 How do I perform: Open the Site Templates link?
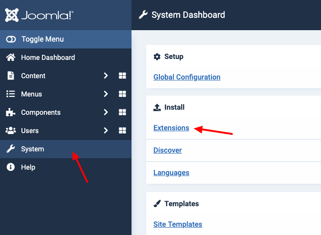pos(178,224)
